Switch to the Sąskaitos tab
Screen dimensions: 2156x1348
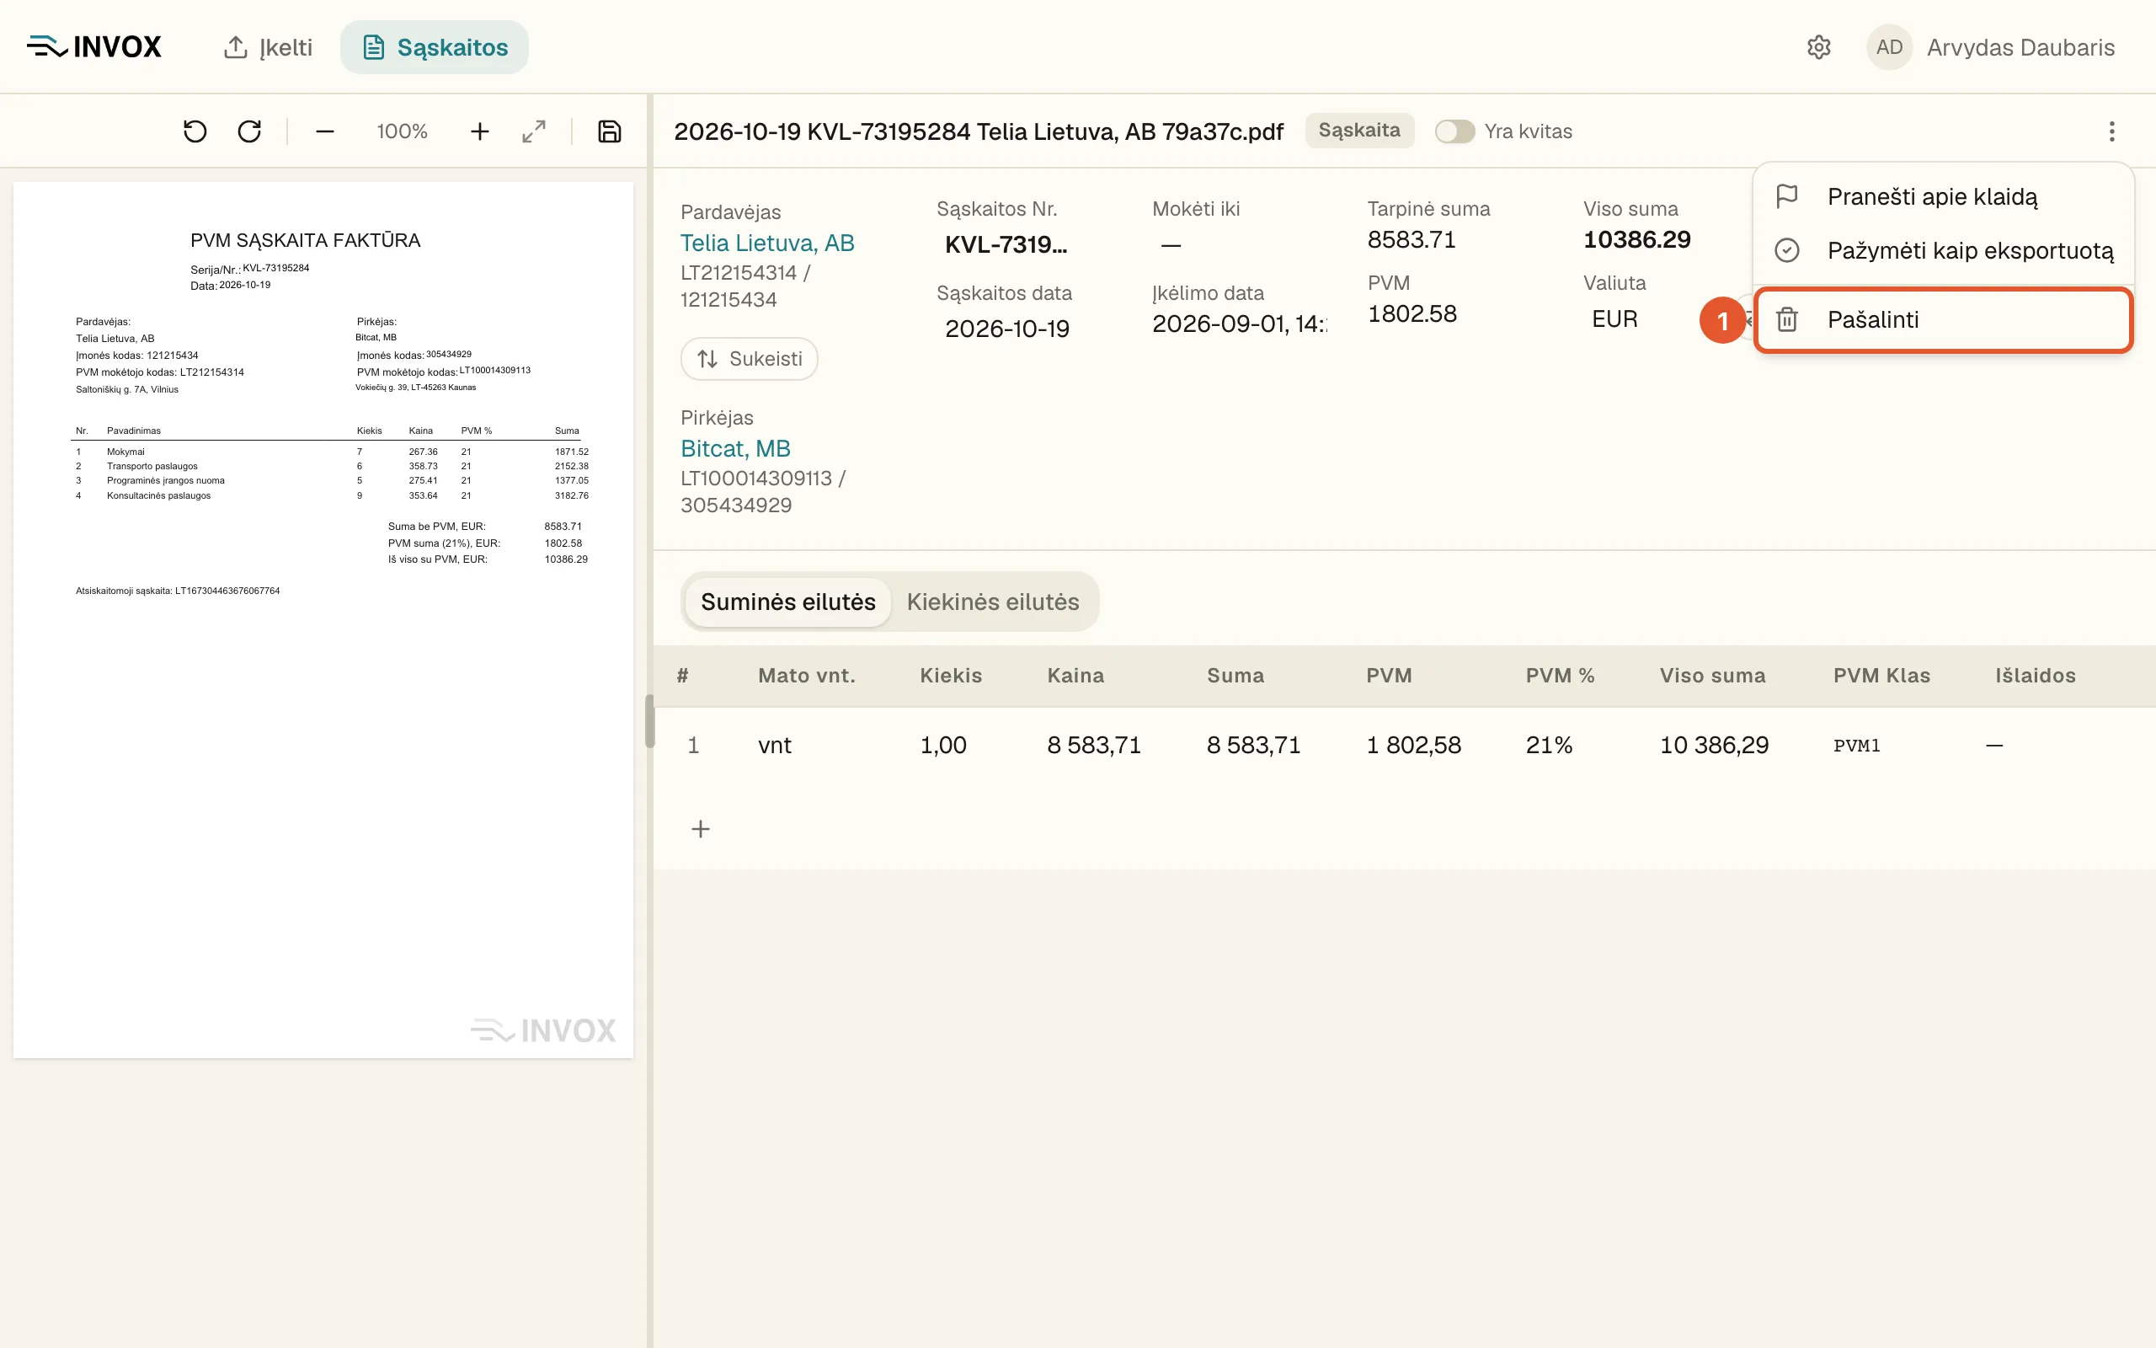[x=434, y=47]
